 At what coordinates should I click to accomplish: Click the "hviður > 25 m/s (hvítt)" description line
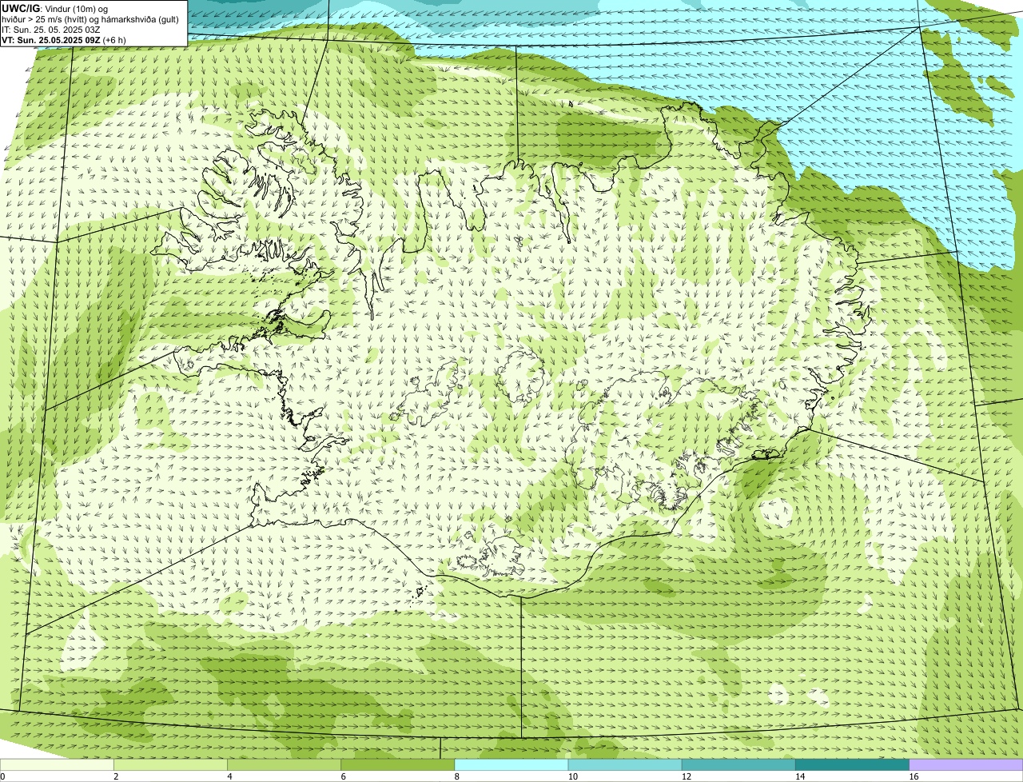[90, 18]
